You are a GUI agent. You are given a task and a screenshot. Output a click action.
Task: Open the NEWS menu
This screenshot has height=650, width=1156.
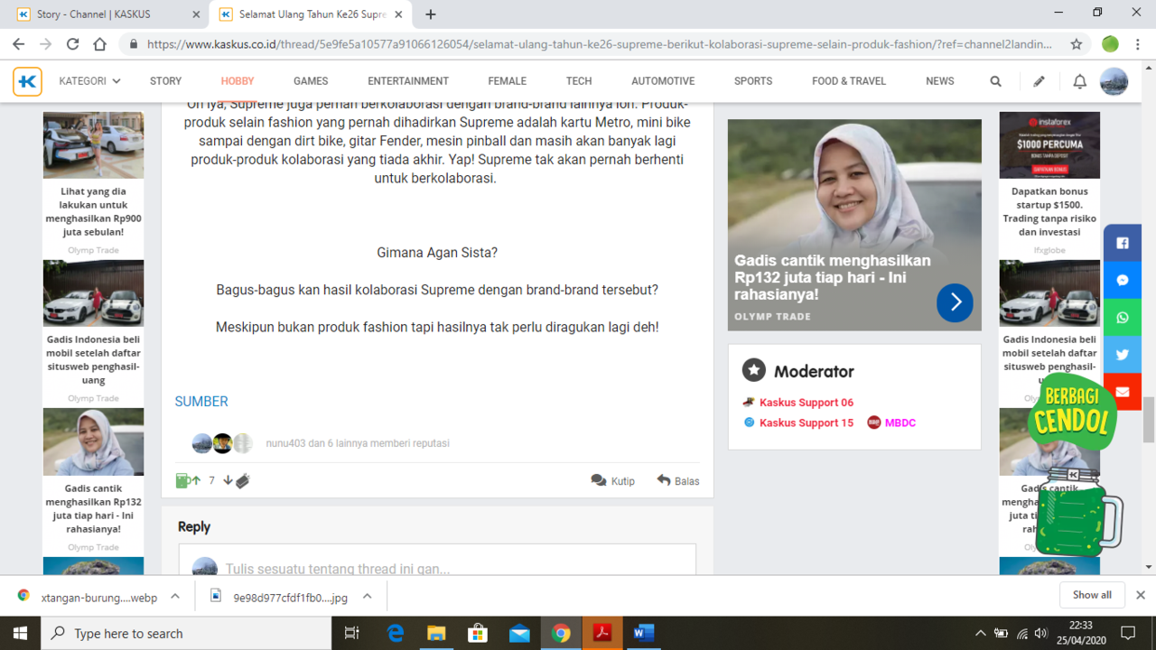pos(940,81)
